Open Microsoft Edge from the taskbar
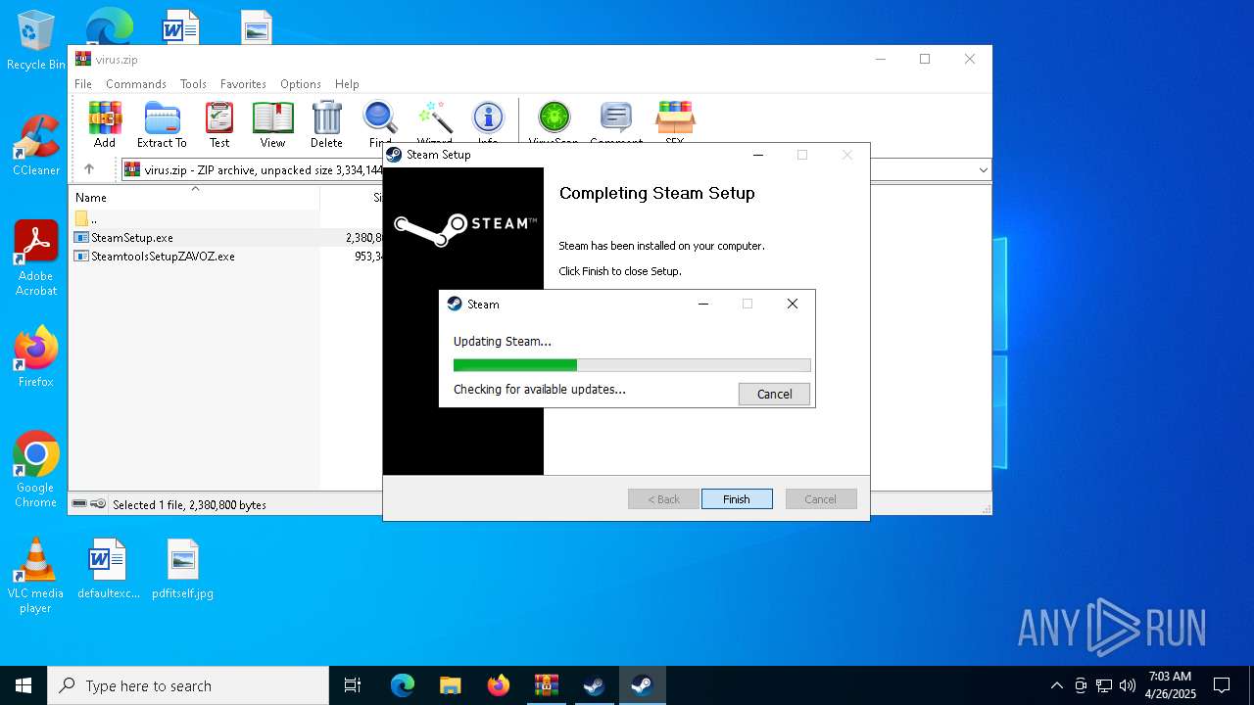Image resolution: width=1254 pixels, height=705 pixels. [403, 685]
